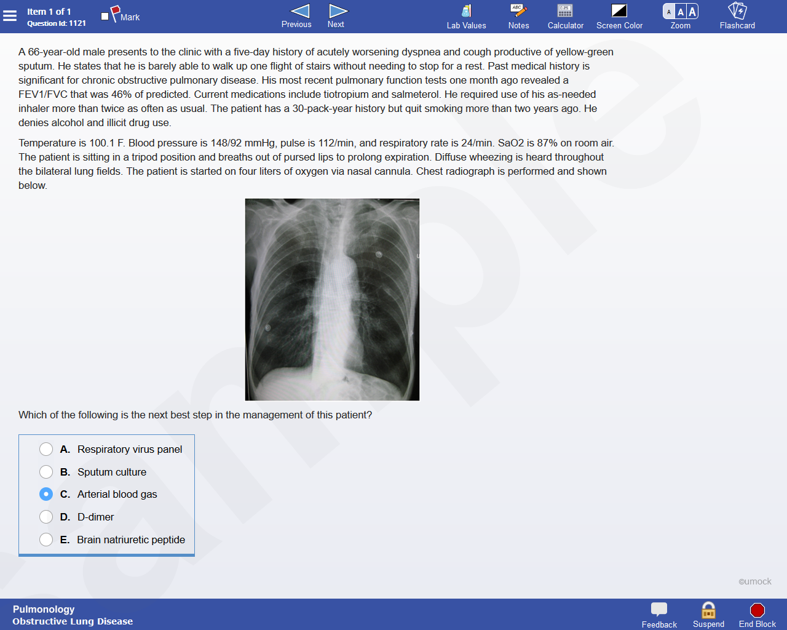Go to the Previous question arrow
This screenshot has height=630, width=787.
pyautogui.click(x=296, y=17)
